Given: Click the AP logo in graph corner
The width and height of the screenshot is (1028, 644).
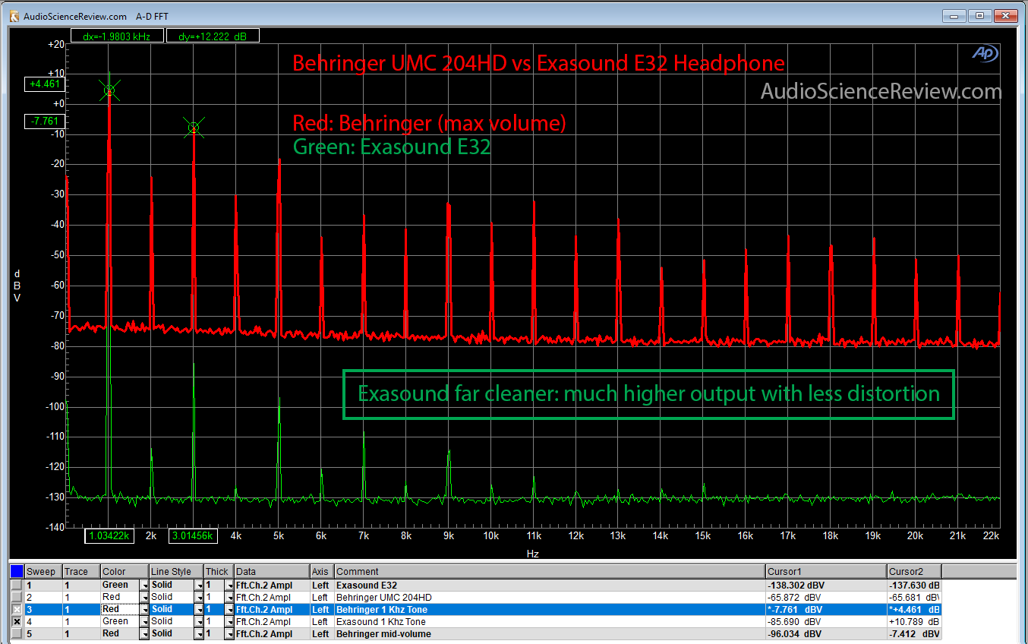Looking at the screenshot, I should [984, 53].
